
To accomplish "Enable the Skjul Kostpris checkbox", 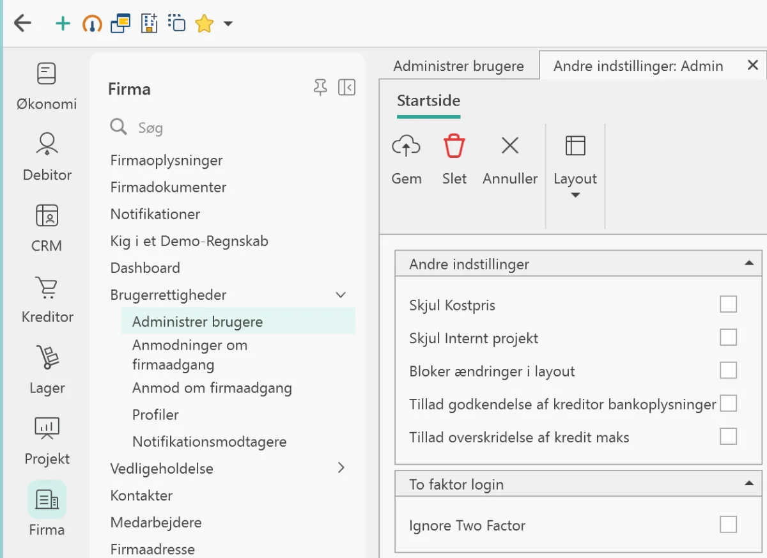I will [728, 304].
